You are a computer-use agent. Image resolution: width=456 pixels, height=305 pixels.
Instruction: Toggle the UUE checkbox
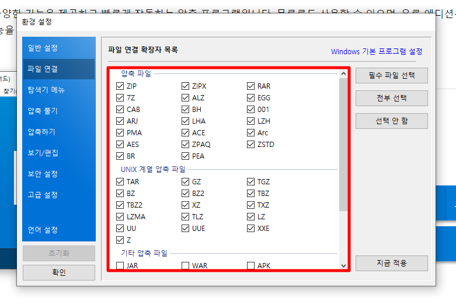pos(185,229)
